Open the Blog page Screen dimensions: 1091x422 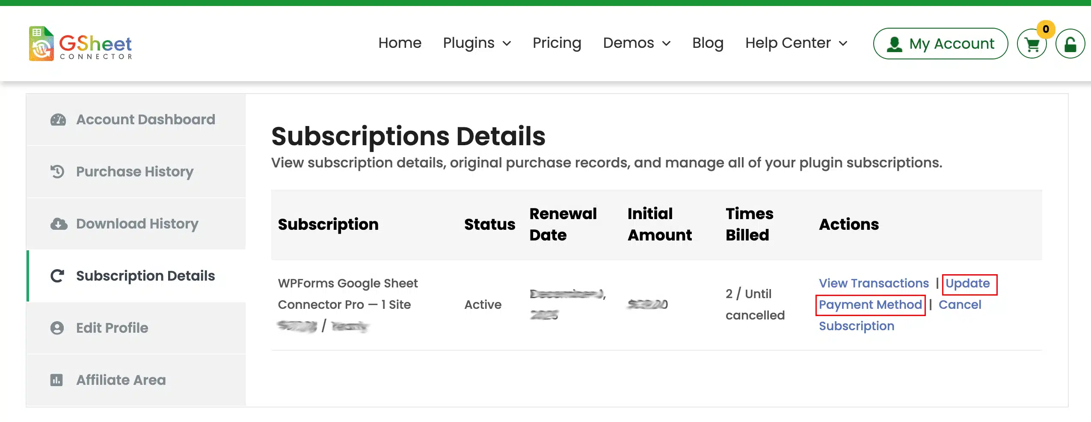point(708,43)
